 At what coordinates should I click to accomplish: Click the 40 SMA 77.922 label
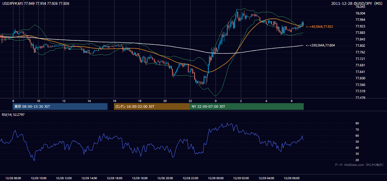[x=319, y=27]
